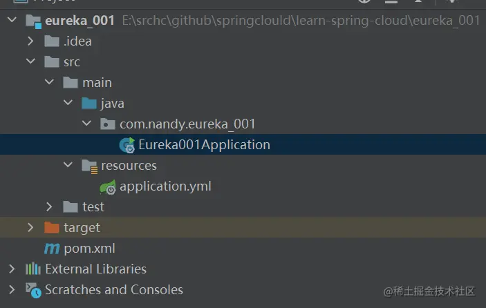The height and width of the screenshot is (308, 486).
Task: Expand the .idea folder
Action: (30, 41)
